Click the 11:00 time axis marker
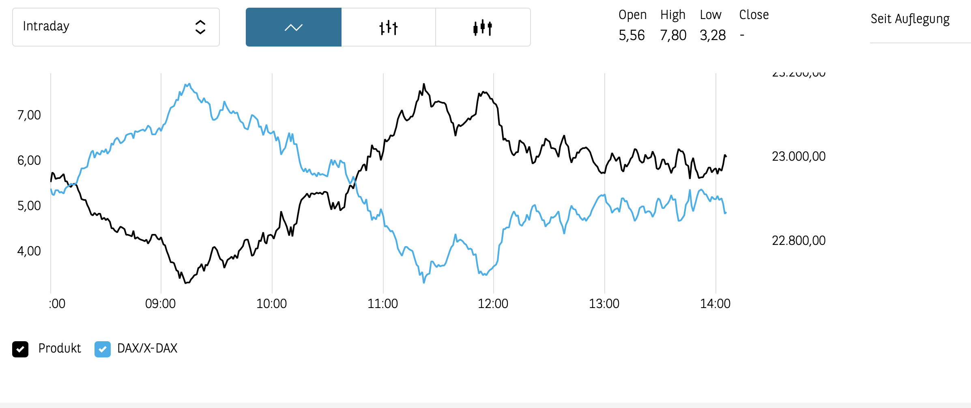Image resolution: width=971 pixels, height=408 pixels. coord(382,304)
